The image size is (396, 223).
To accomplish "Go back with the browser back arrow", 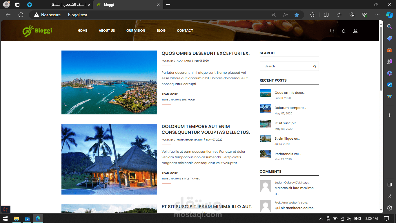I will [8, 15].
